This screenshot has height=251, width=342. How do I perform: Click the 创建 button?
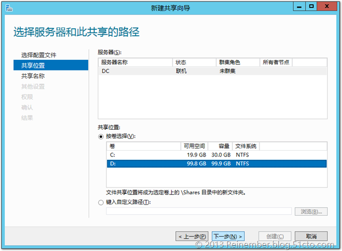[275, 236]
